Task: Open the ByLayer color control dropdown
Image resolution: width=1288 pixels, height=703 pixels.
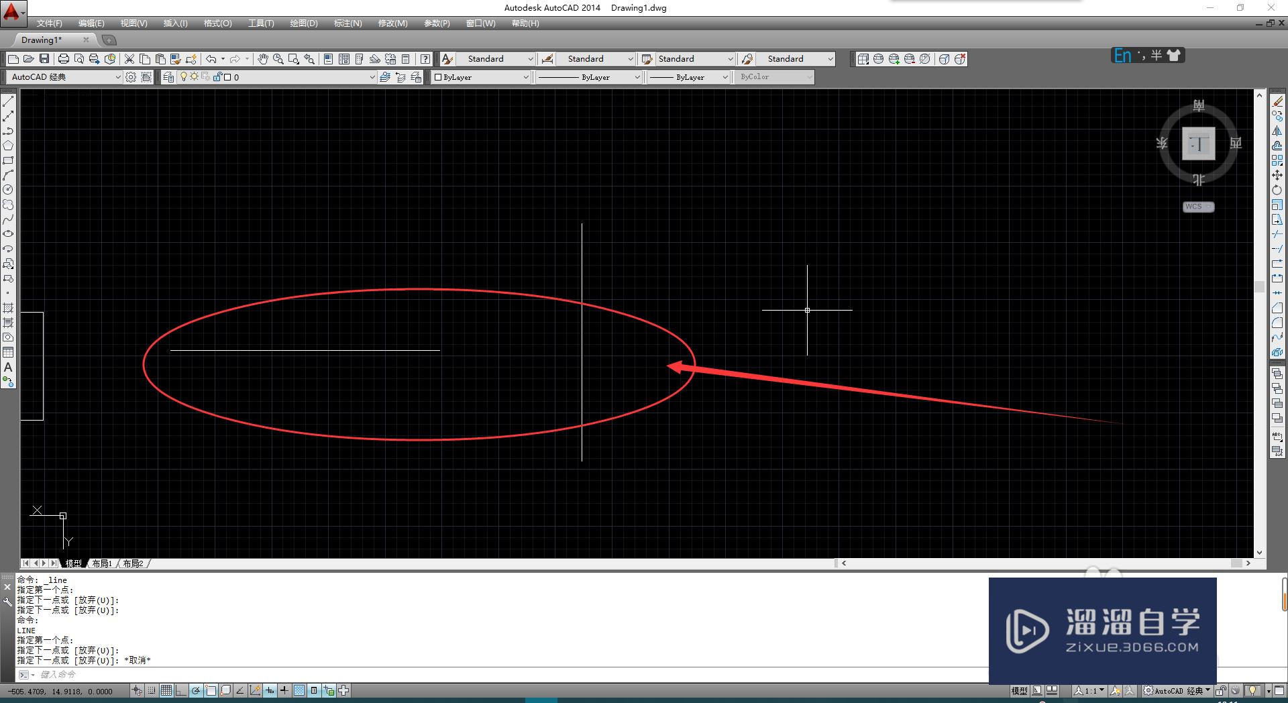Action: coord(481,77)
